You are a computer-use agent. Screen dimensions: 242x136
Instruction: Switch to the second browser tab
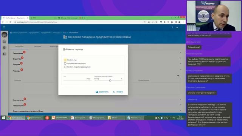[43, 18]
